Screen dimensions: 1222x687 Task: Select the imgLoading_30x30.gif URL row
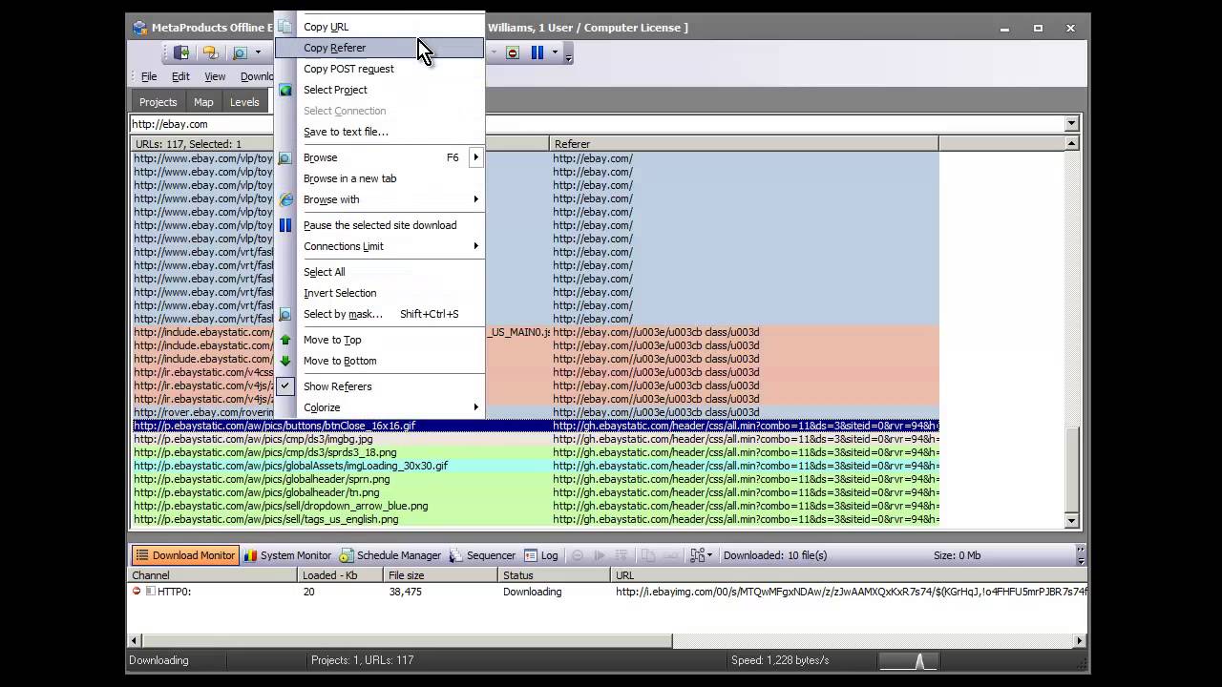tap(536, 466)
